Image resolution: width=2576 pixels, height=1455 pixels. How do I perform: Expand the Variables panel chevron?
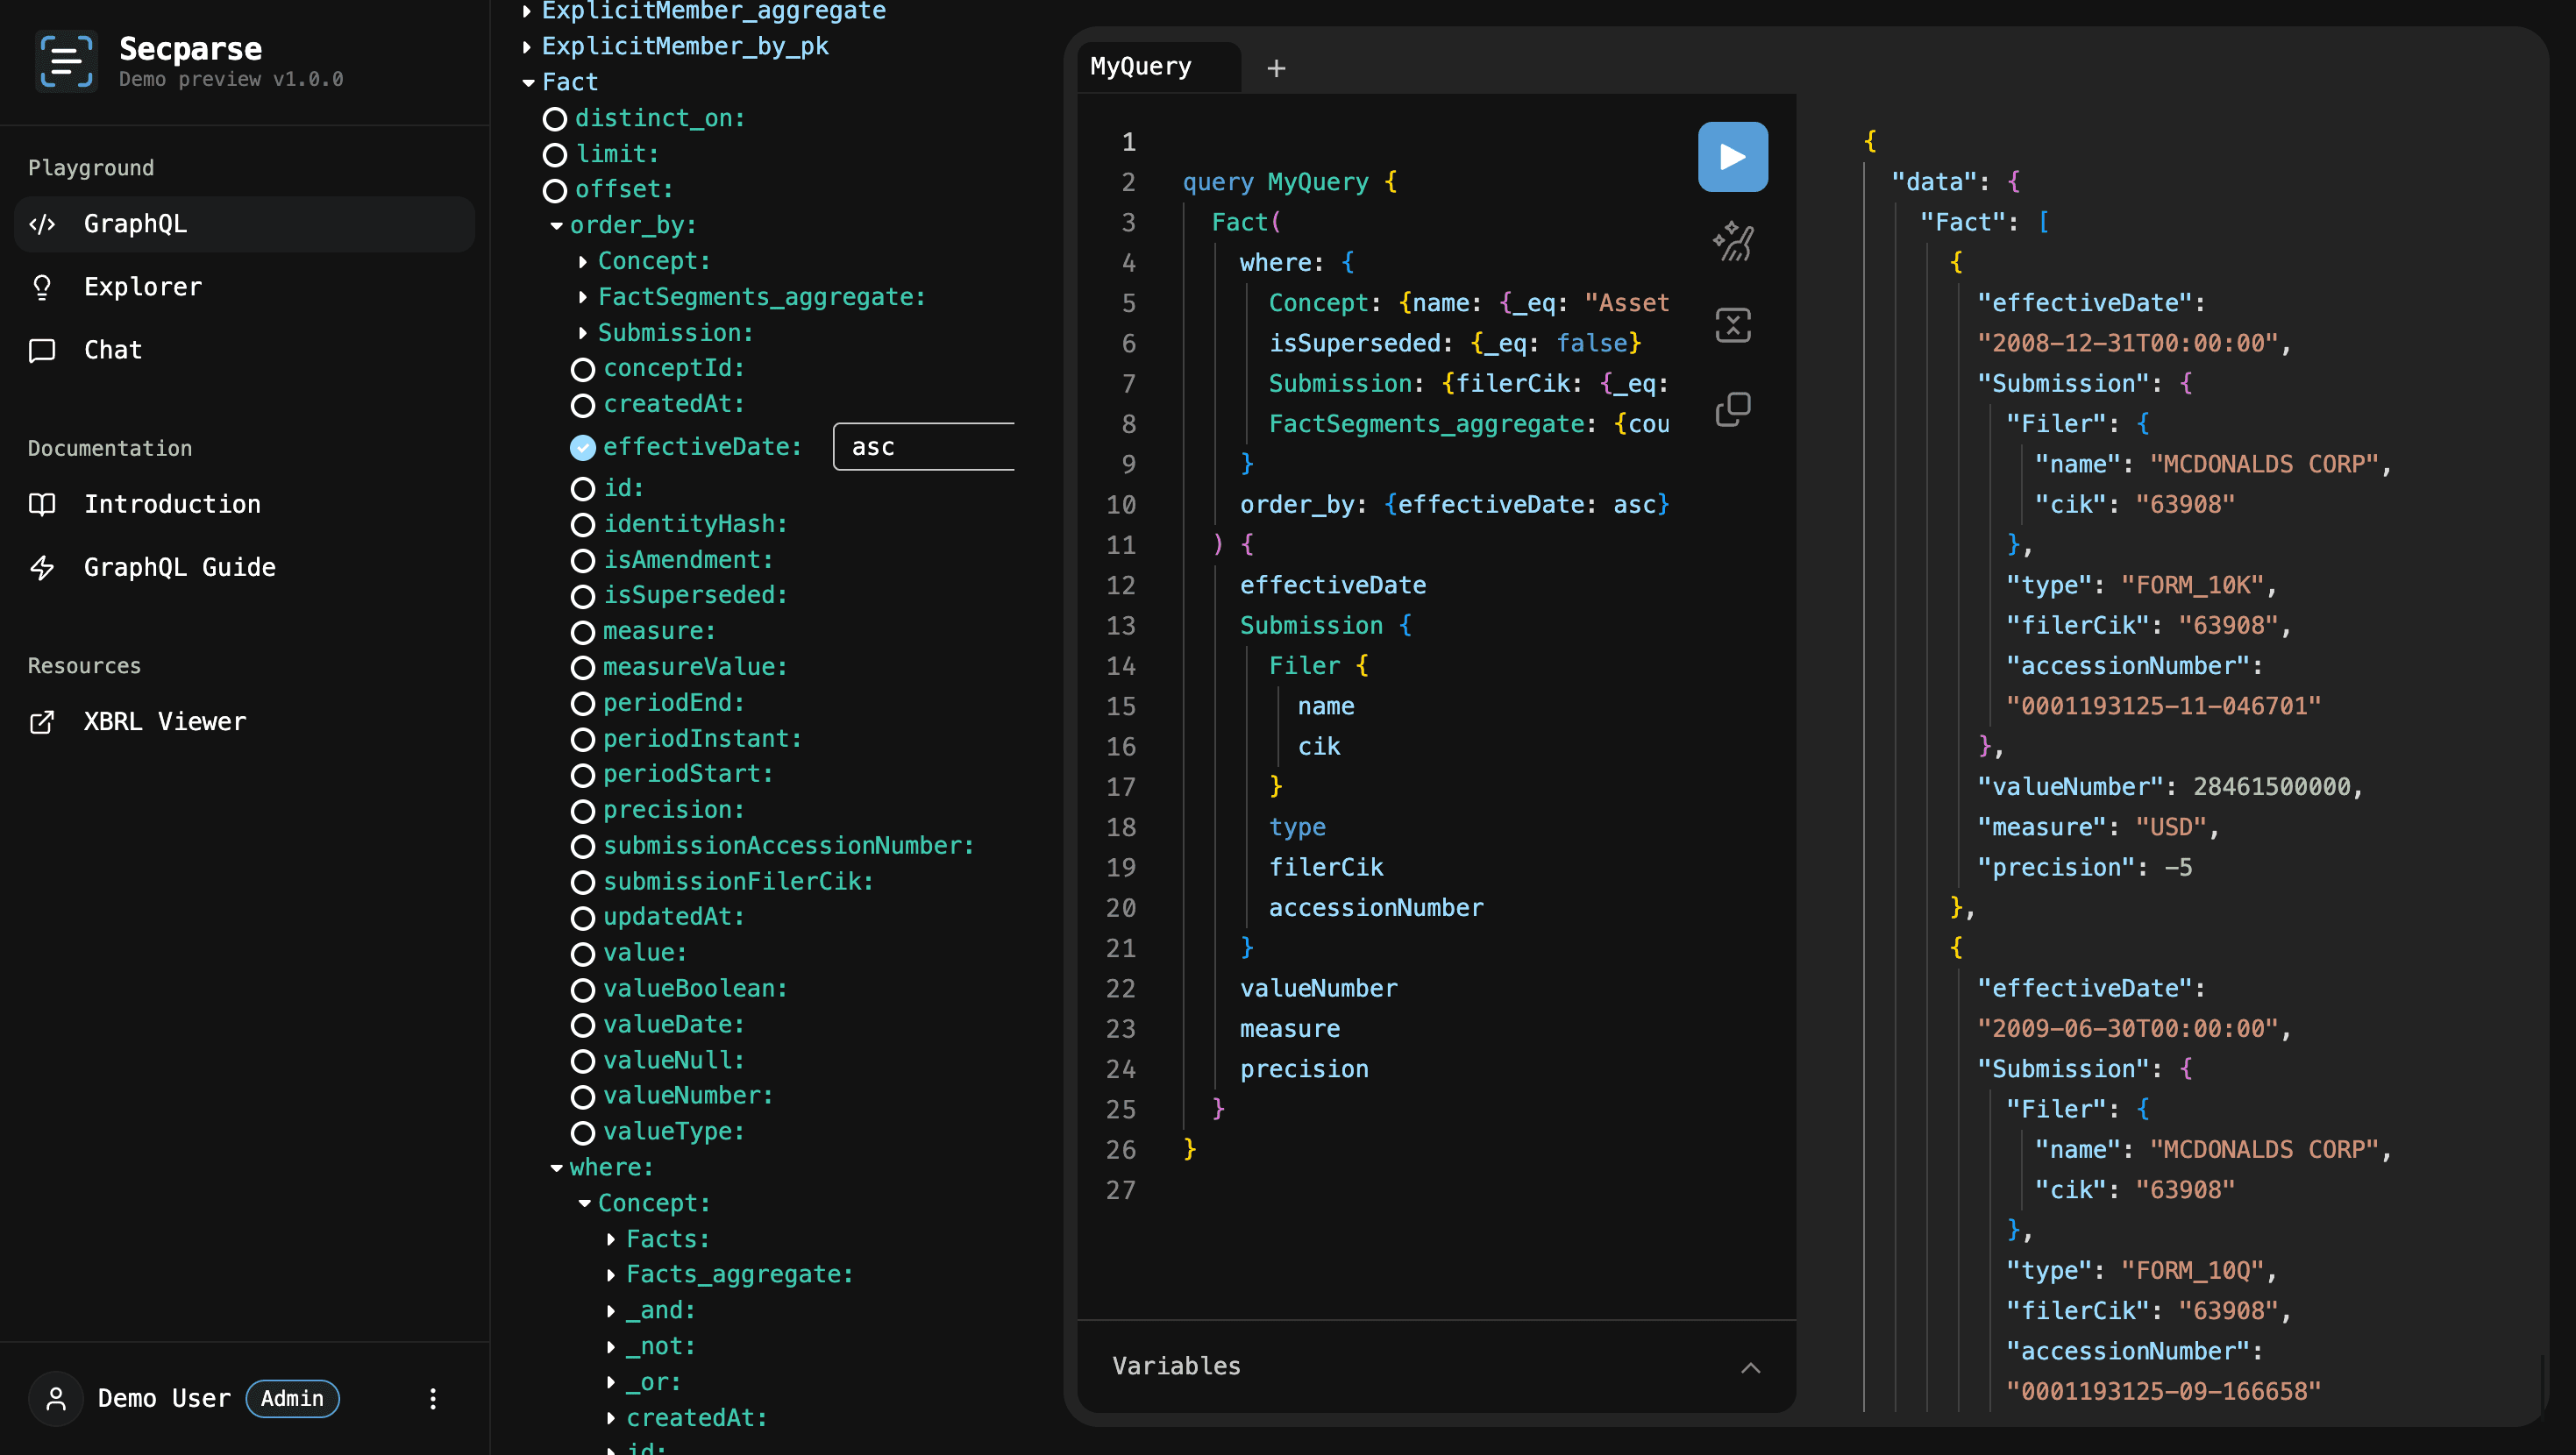pyautogui.click(x=1750, y=1367)
